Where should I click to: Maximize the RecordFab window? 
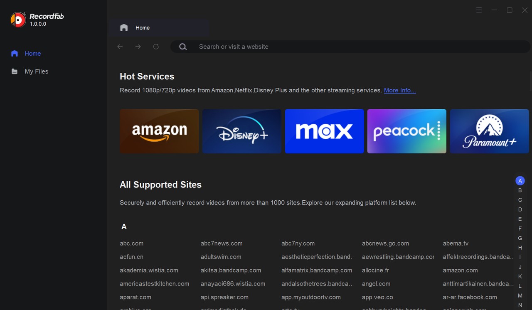click(510, 10)
